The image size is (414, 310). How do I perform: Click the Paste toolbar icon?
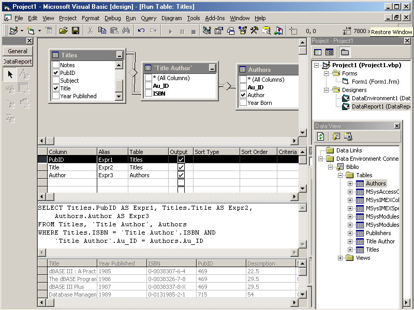(x=114, y=31)
